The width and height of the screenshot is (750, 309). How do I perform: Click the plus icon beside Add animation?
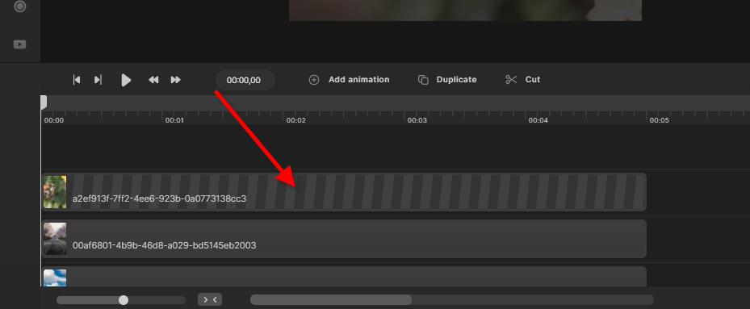tap(314, 80)
